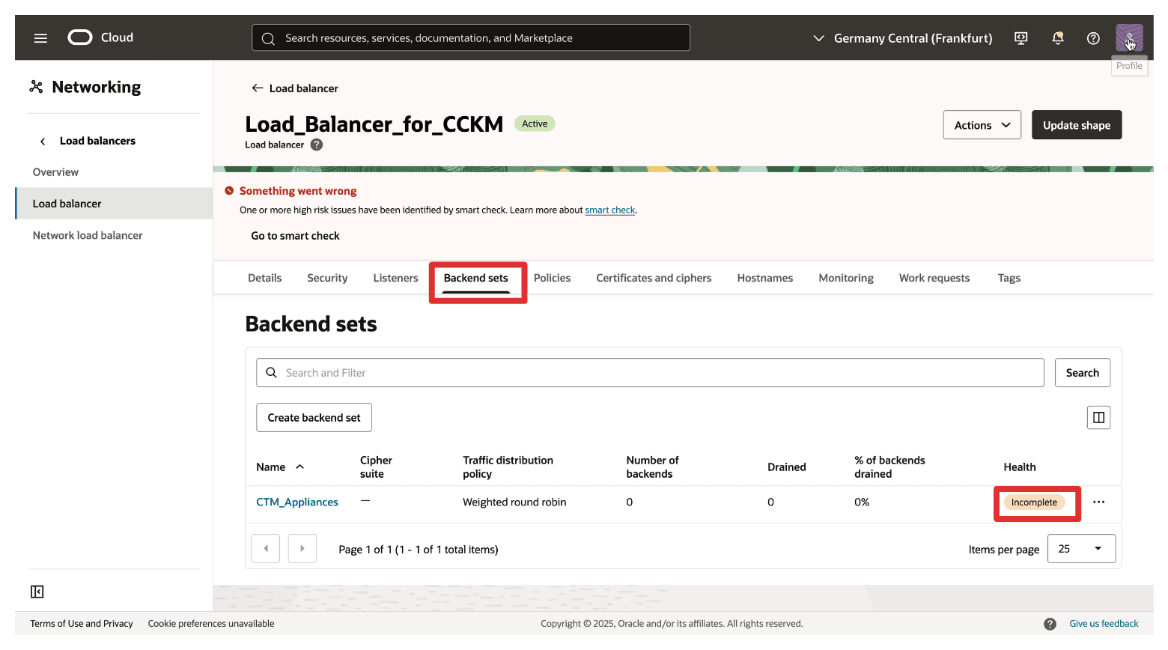
Task: Open the help question mark in header
Action: coord(1093,38)
